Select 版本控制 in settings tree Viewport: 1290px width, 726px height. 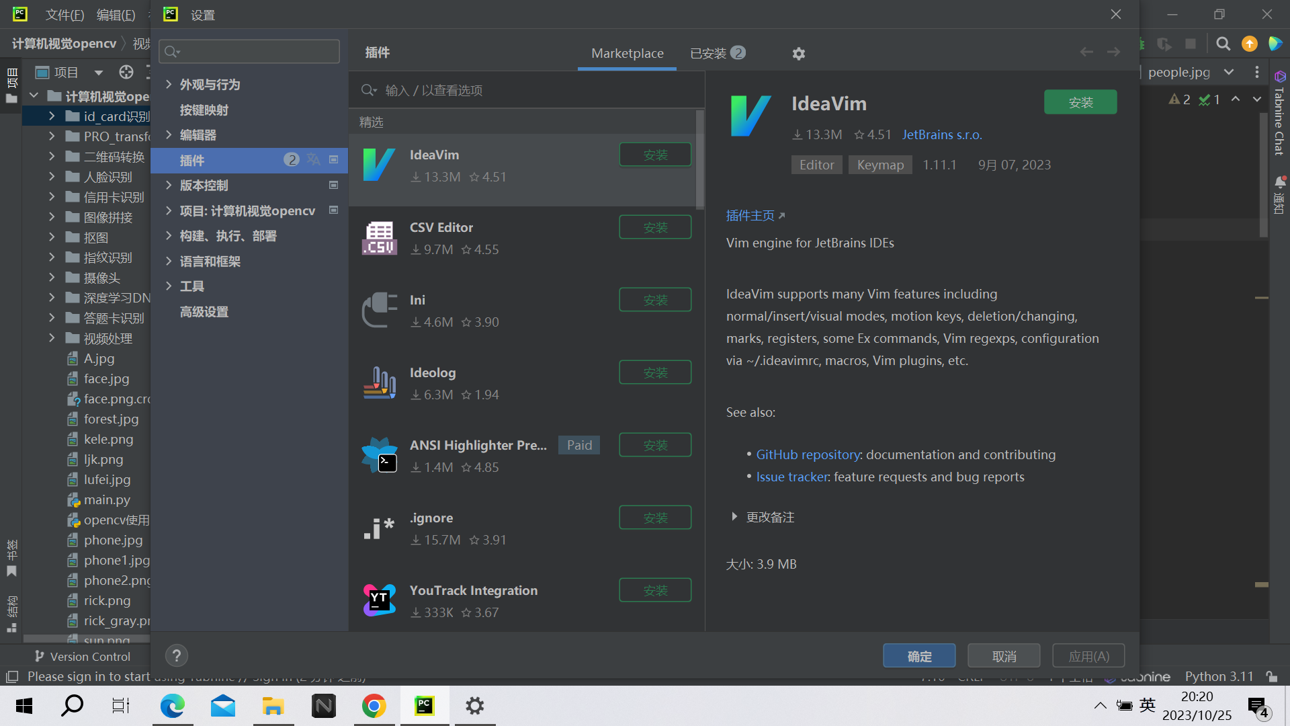point(204,186)
